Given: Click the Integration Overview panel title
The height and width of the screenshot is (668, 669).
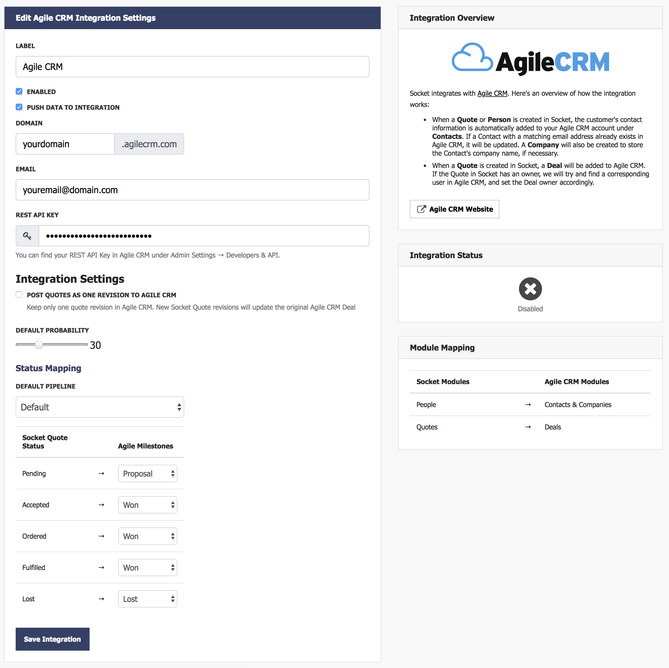Looking at the screenshot, I should coord(452,18).
